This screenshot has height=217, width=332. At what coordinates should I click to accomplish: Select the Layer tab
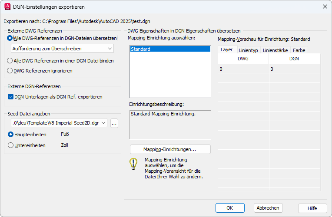coord(227,50)
